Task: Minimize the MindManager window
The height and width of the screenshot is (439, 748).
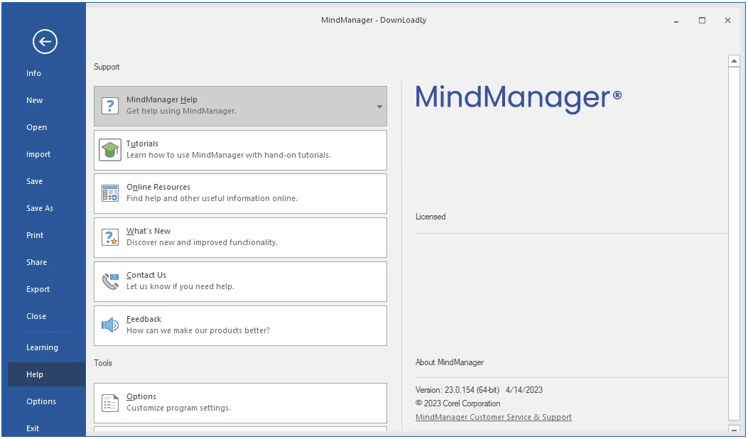Action: tap(676, 21)
